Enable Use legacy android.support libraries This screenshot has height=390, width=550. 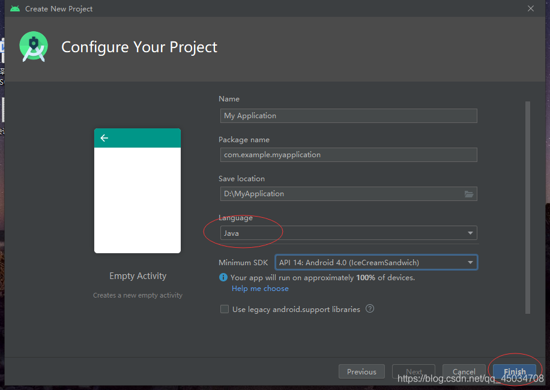pos(224,309)
